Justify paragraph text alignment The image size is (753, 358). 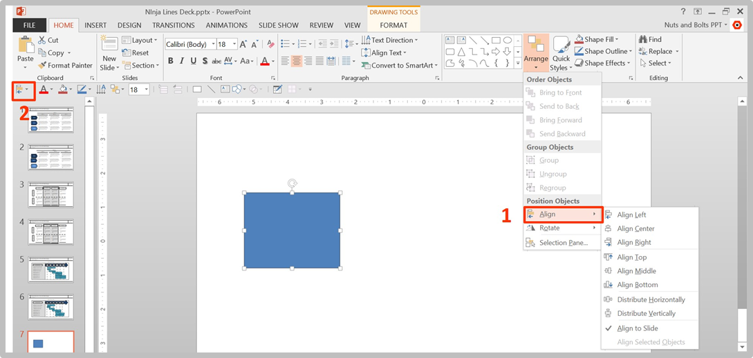(319, 61)
